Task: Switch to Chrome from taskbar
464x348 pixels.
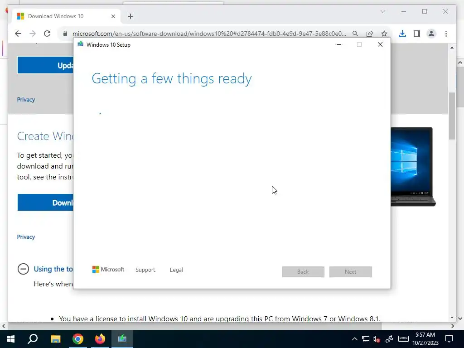Action: pos(78,339)
